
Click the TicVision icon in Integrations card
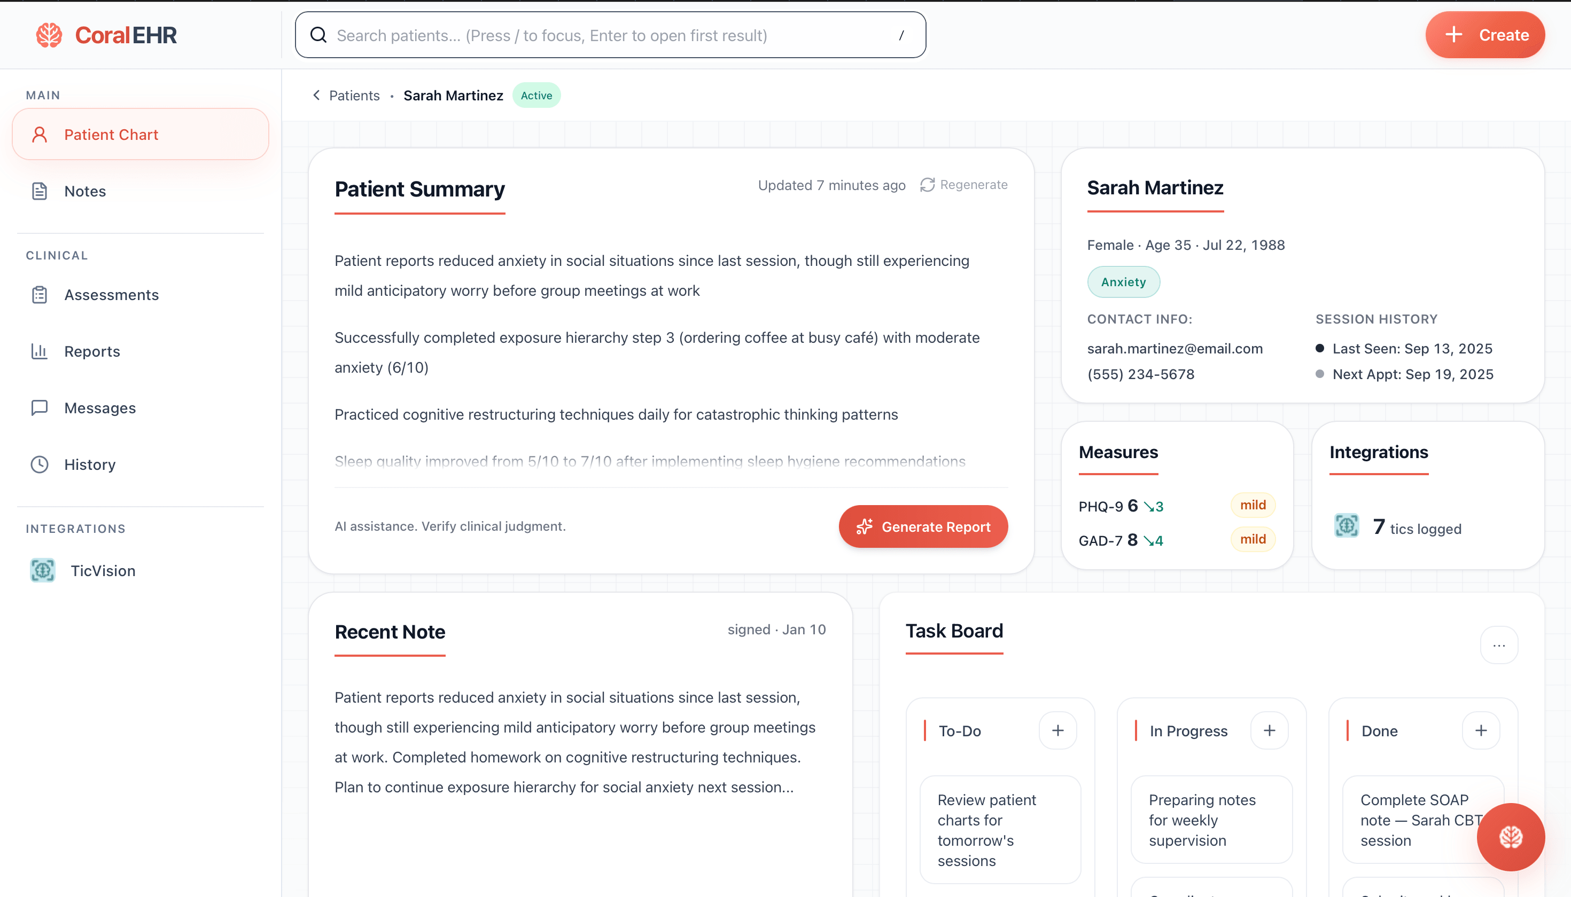point(1346,525)
